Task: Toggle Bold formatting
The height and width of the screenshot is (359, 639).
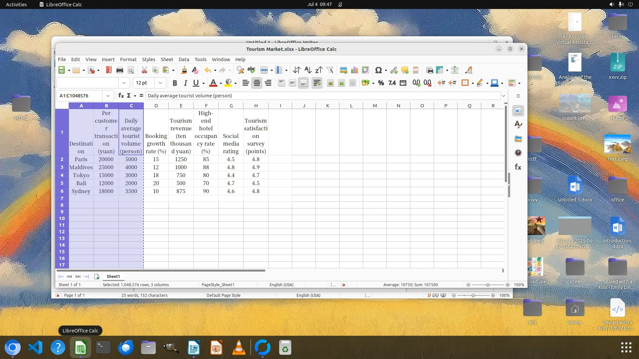Action: pos(175,83)
